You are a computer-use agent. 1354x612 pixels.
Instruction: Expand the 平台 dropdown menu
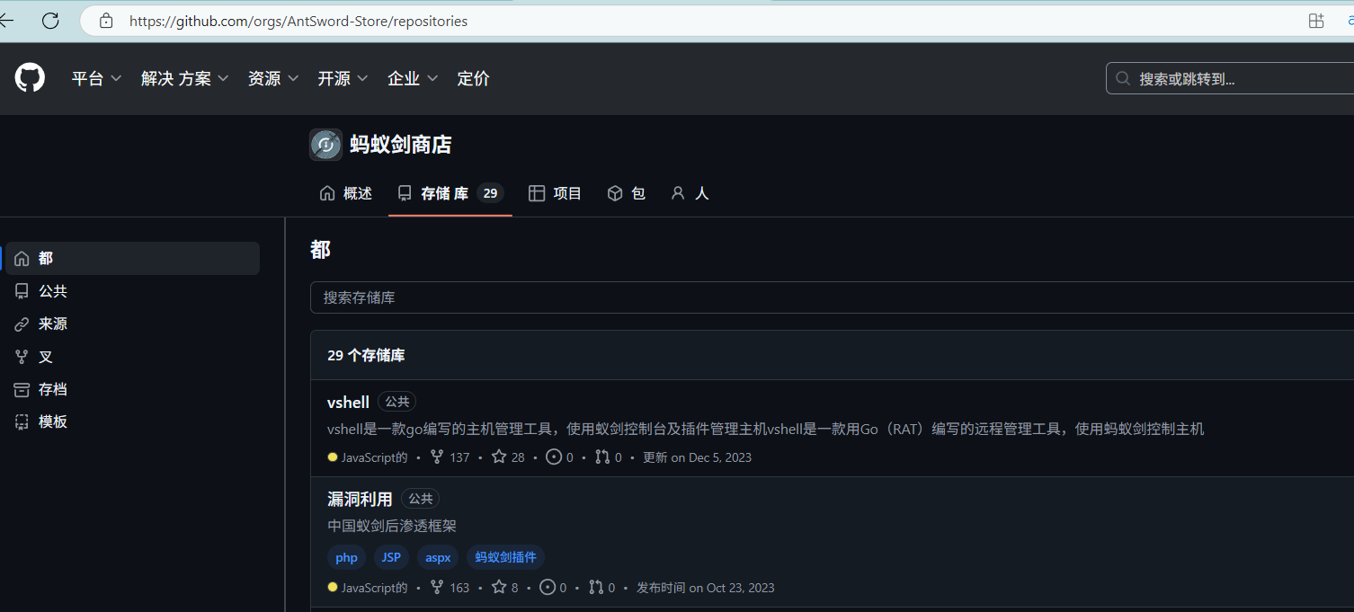tap(96, 78)
